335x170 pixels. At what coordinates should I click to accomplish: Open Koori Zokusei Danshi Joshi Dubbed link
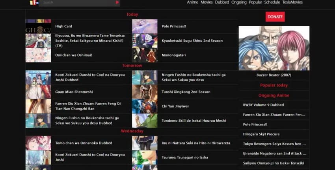tap(90, 77)
